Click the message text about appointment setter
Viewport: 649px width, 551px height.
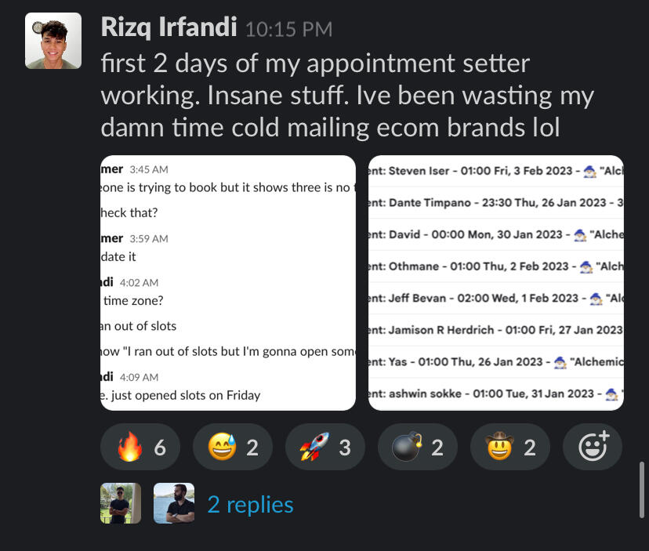click(346, 96)
